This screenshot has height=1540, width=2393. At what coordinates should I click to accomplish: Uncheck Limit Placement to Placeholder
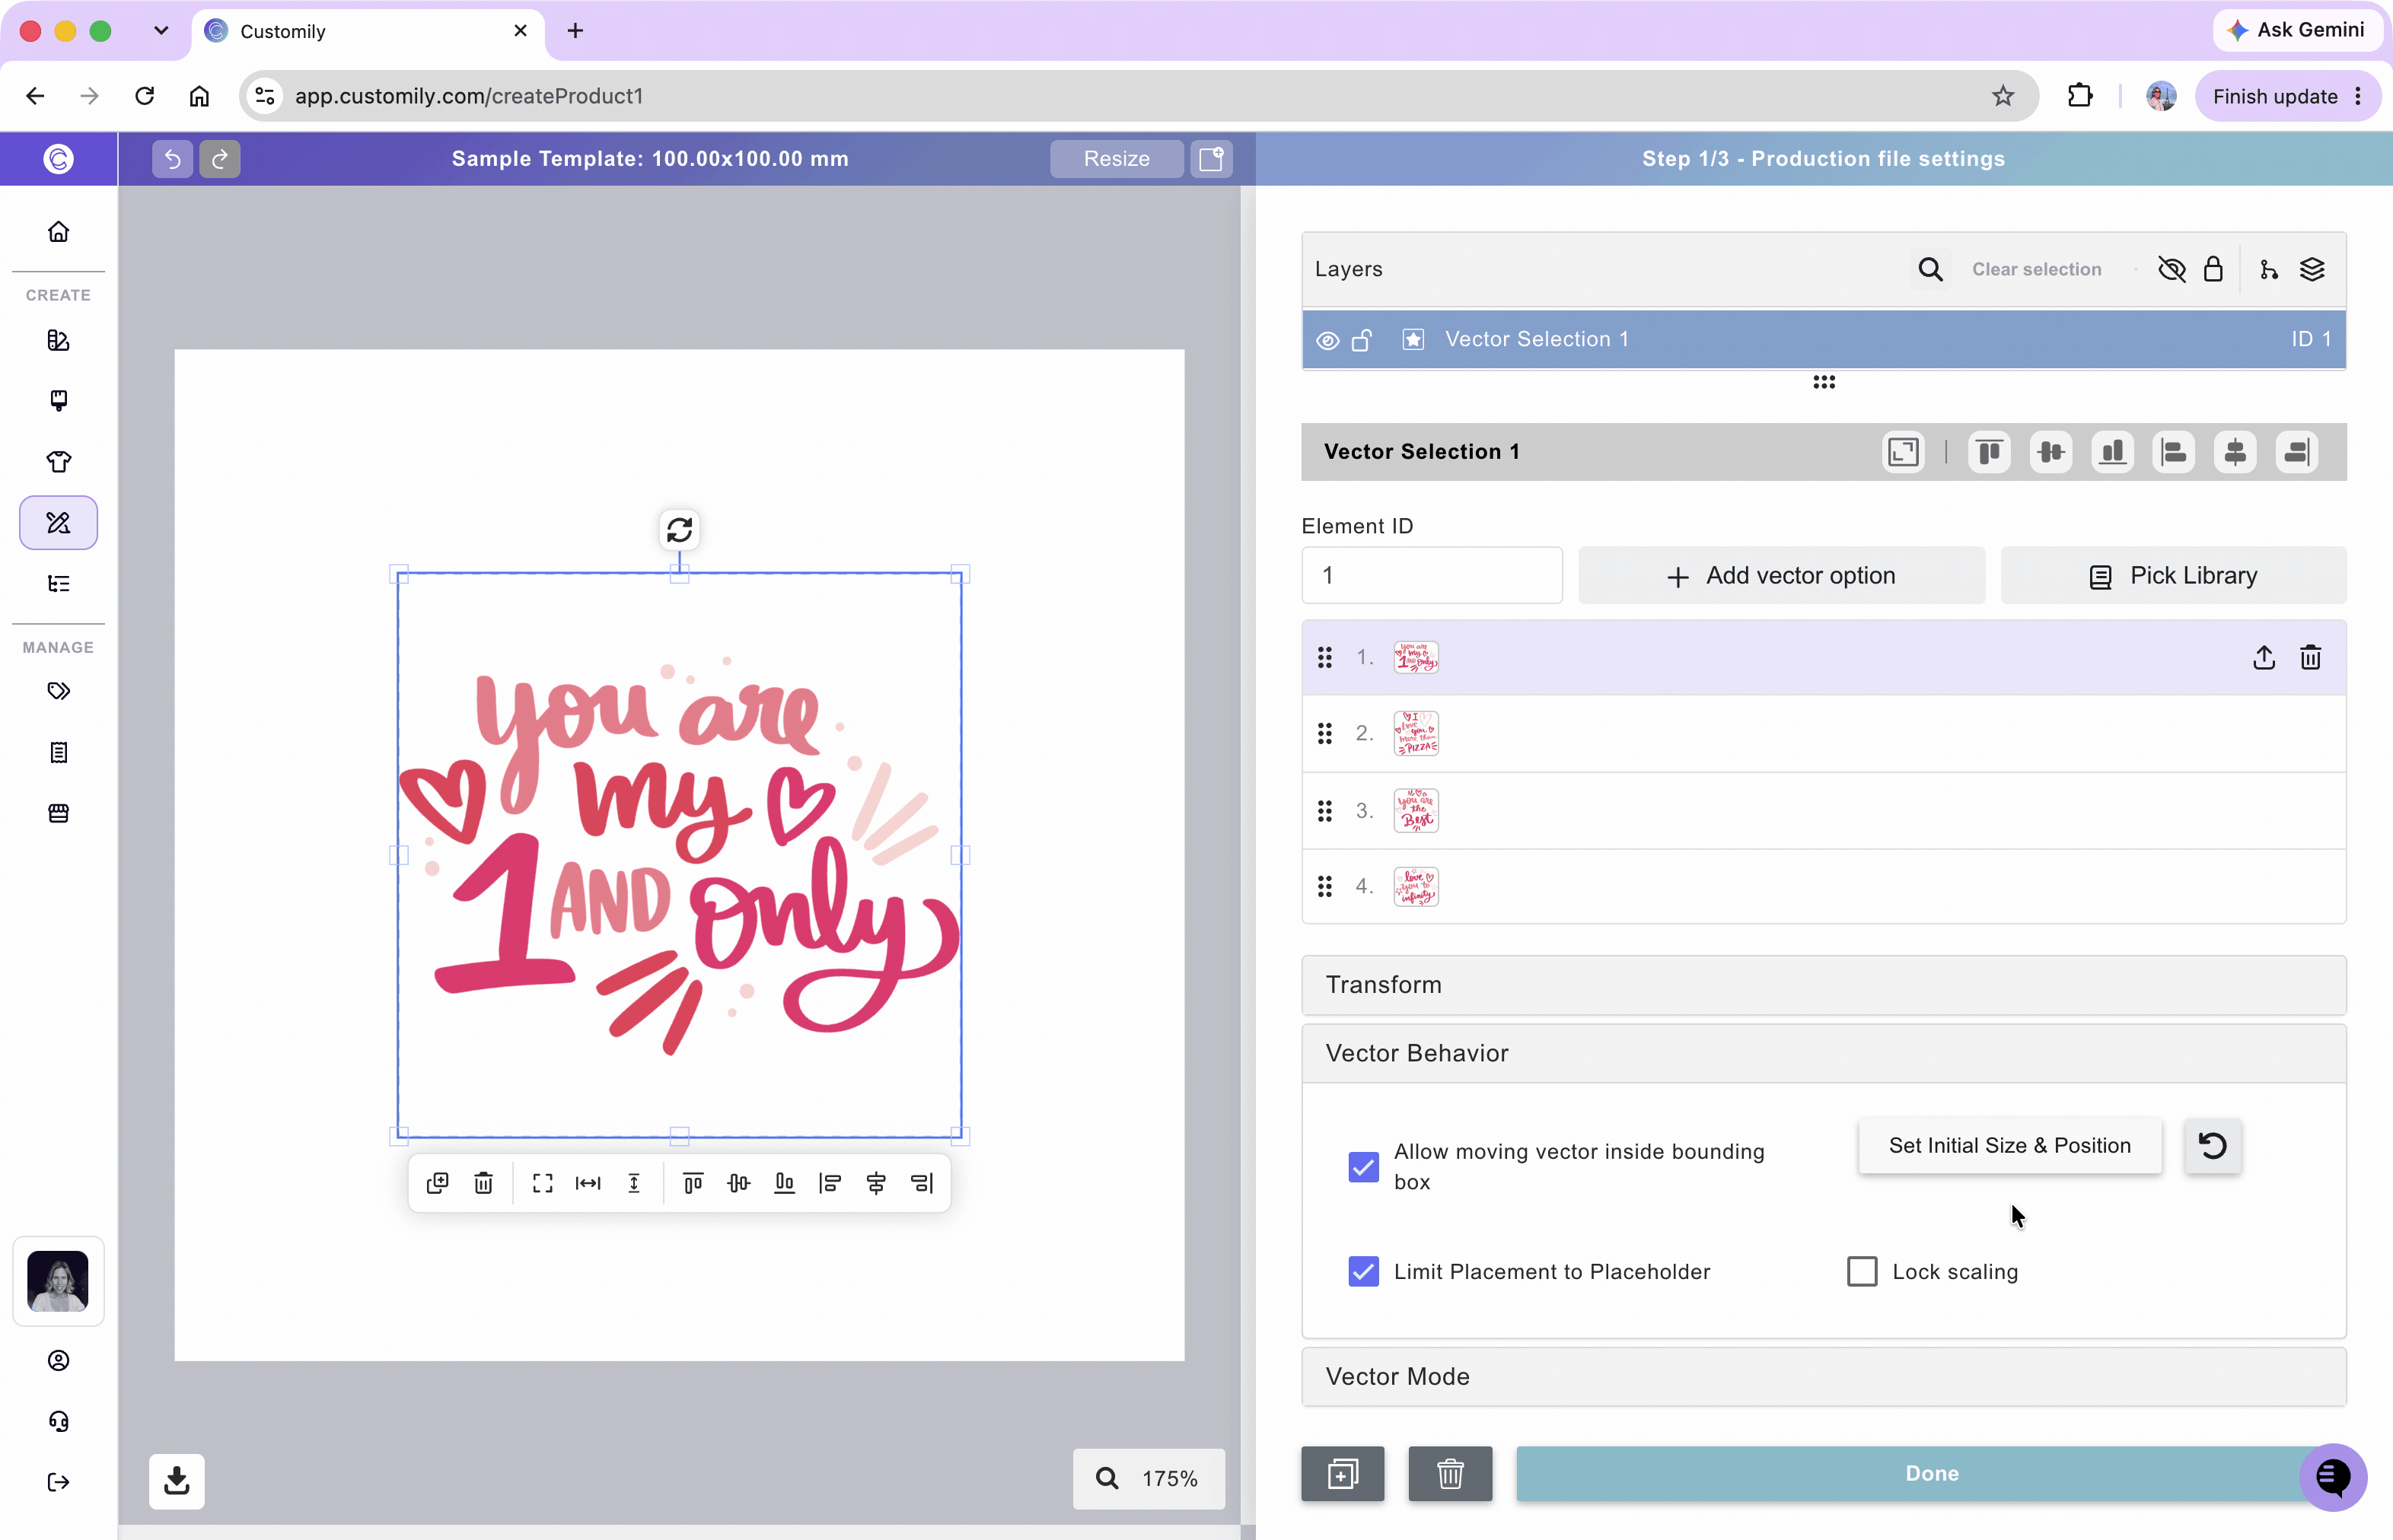[1364, 1271]
